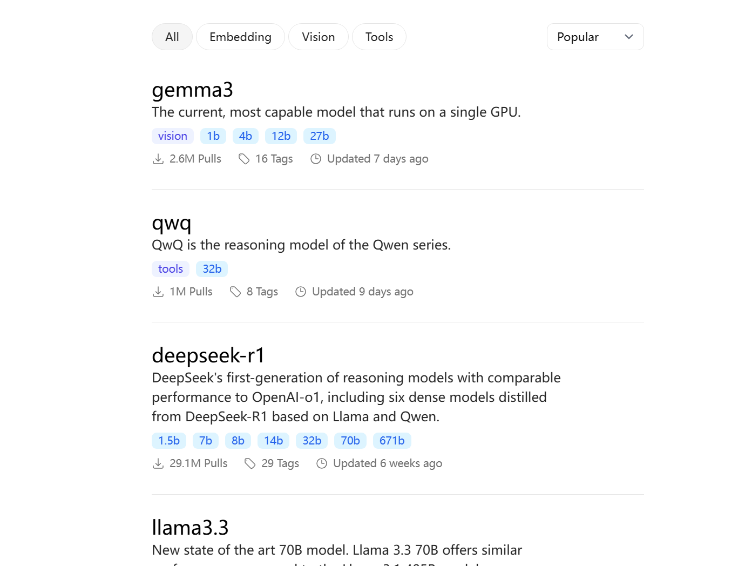The width and height of the screenshot is (745, 566).
Task: Switch to the Embedding filter tab
Action: pos(240,37)
